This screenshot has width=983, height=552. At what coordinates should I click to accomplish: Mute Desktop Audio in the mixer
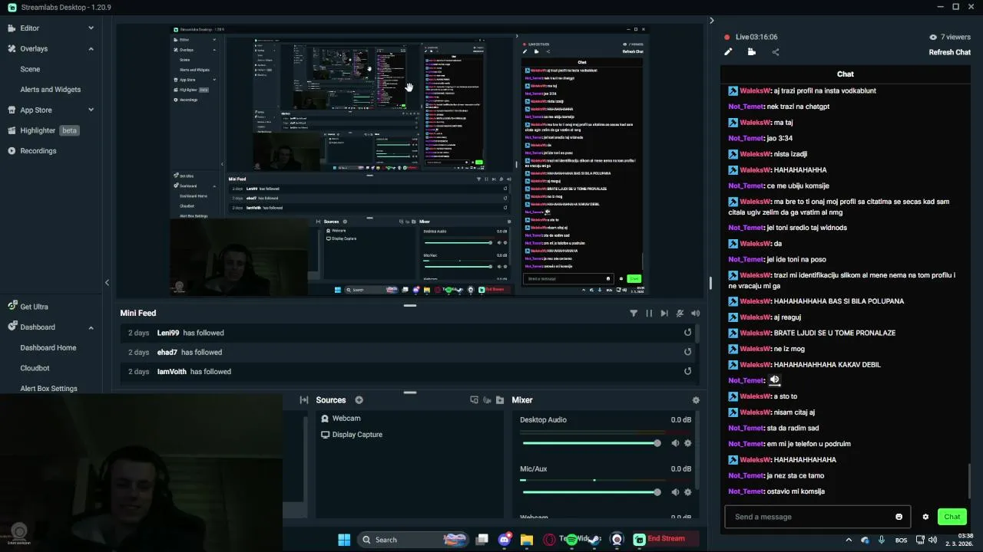tap(675, 443)
